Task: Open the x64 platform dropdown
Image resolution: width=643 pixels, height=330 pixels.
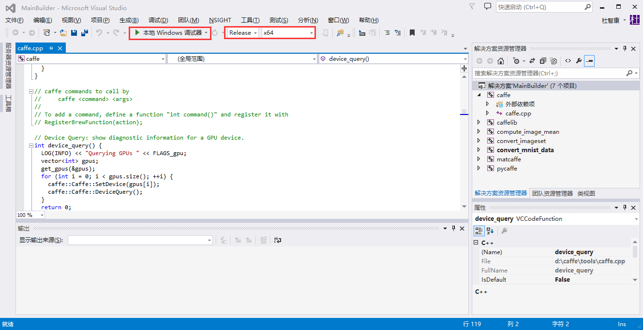Action: 288,33
